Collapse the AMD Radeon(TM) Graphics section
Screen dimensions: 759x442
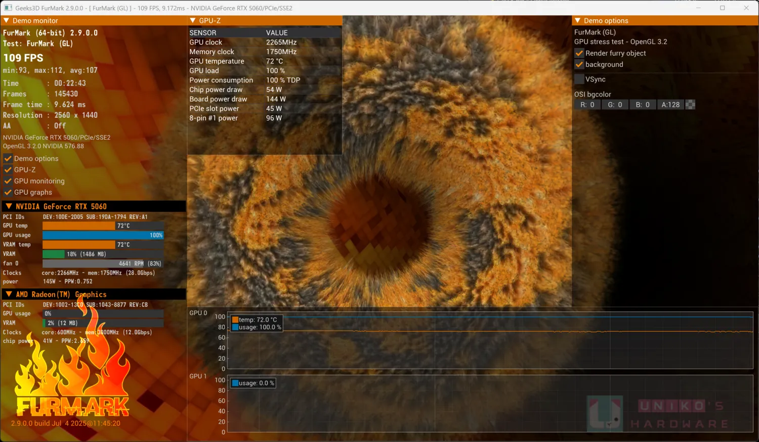pyautogui.click(x=9, y=294)
